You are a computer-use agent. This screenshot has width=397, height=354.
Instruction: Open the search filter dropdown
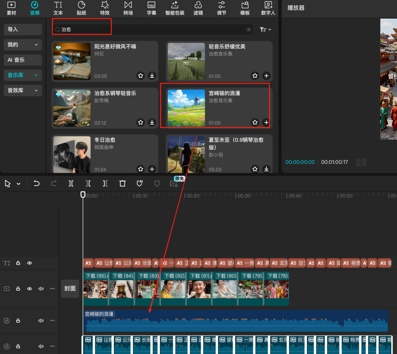tap(265, 29)
